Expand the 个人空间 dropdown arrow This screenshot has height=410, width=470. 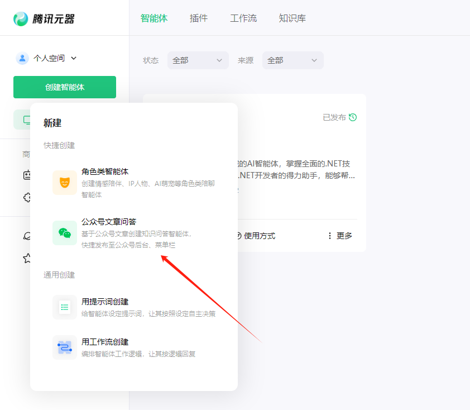pos(74,58)
